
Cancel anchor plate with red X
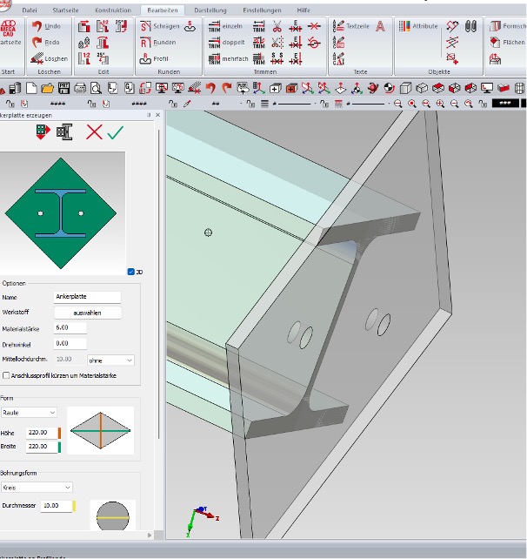pyautogui.click(x=95, y=131)
